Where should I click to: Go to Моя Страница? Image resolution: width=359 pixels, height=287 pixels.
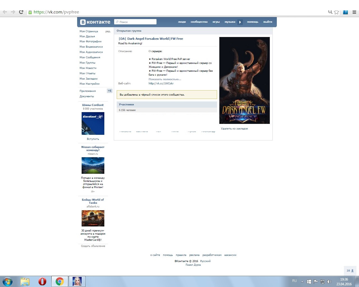[89, 31]
